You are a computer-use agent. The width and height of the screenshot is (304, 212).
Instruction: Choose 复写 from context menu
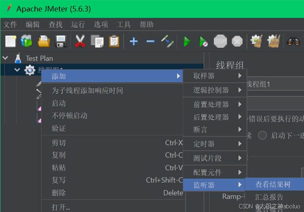pos(112,180)
